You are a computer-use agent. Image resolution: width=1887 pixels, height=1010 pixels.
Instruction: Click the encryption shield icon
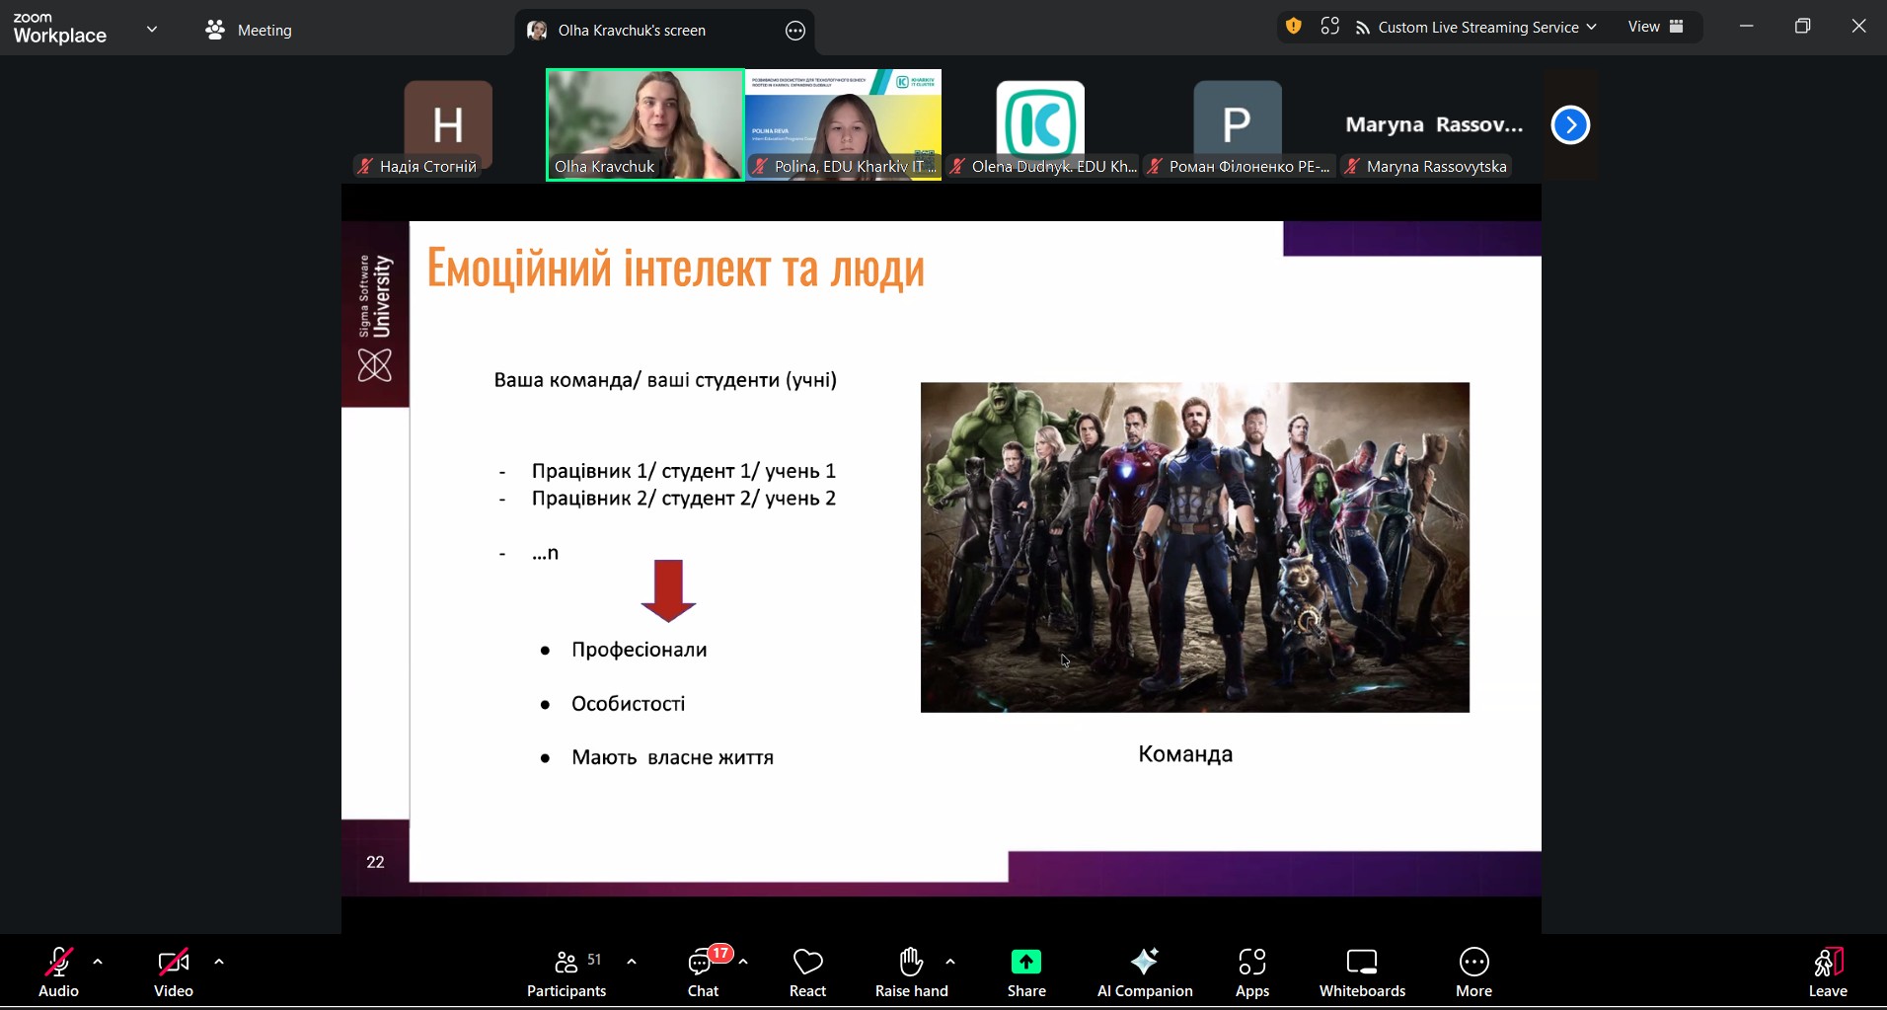[x=1293, y=27]
